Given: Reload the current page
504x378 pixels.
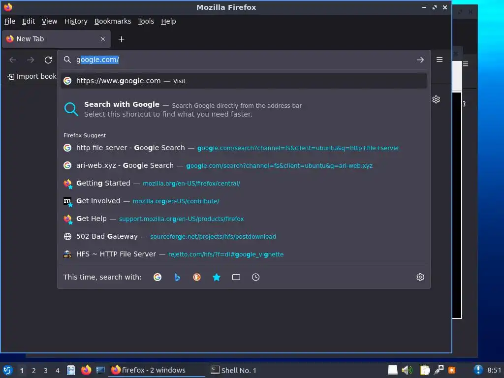Looking at the screenshot, I should [48, 60].
